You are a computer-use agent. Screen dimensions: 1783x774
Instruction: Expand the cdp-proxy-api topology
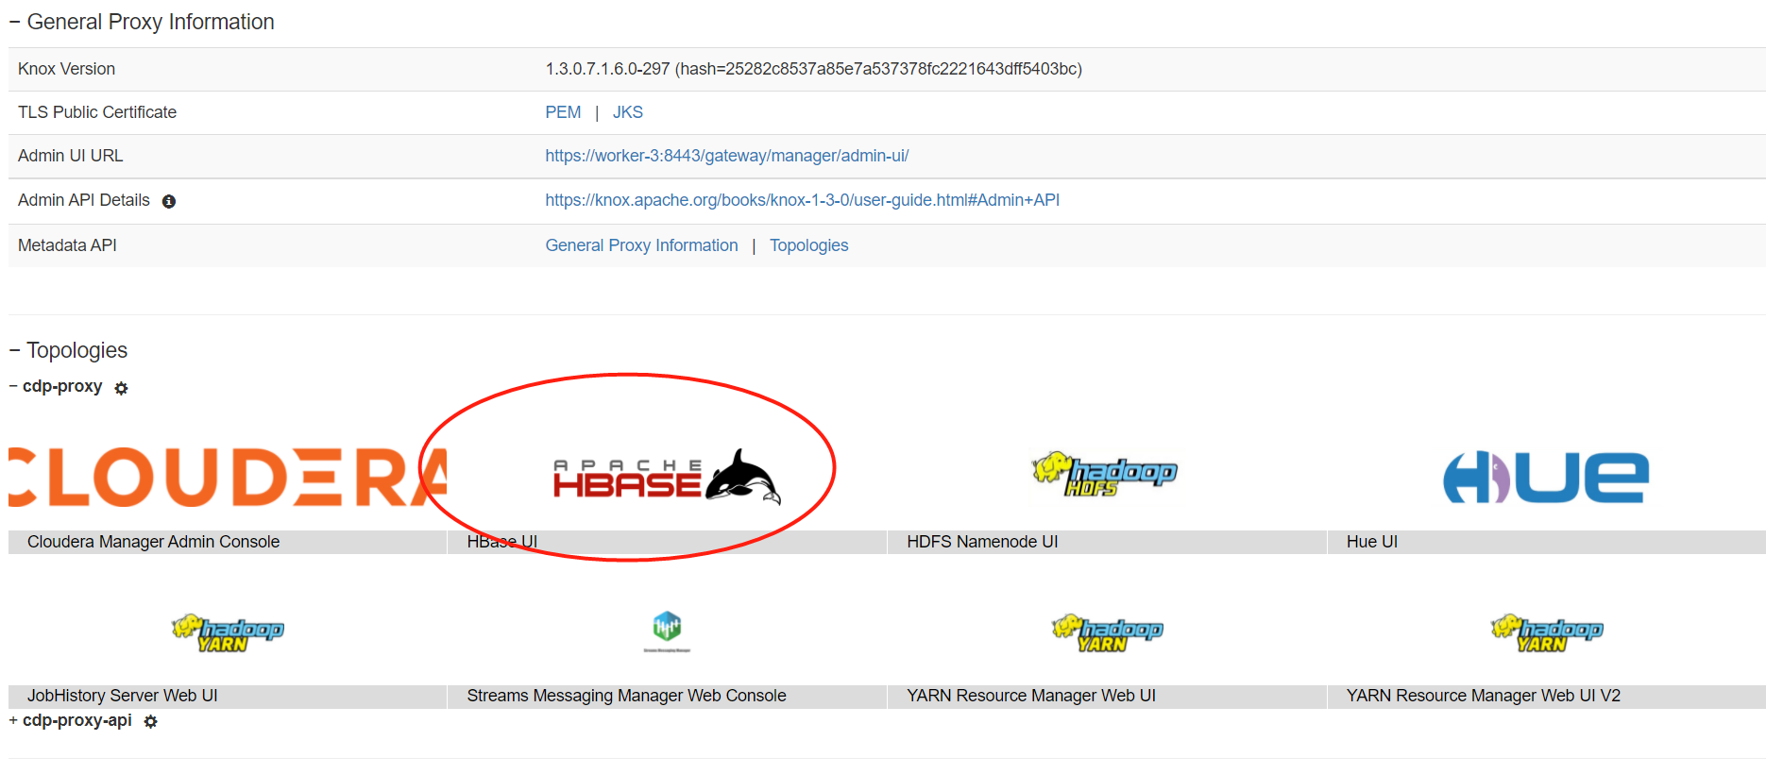(13, 720)
